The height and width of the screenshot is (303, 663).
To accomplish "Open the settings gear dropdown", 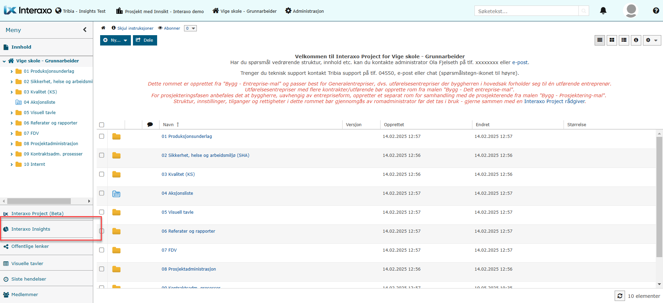I will coord(652,40).
